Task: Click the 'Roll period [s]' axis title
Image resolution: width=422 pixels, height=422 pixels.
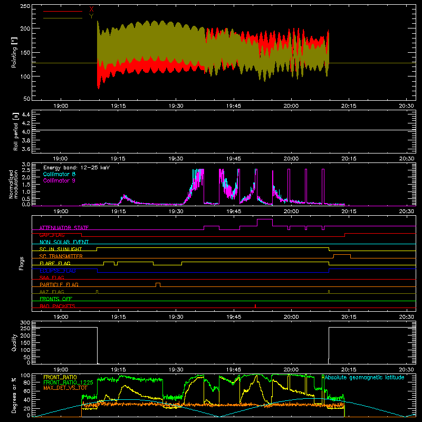Action: [x=16, y=131]
